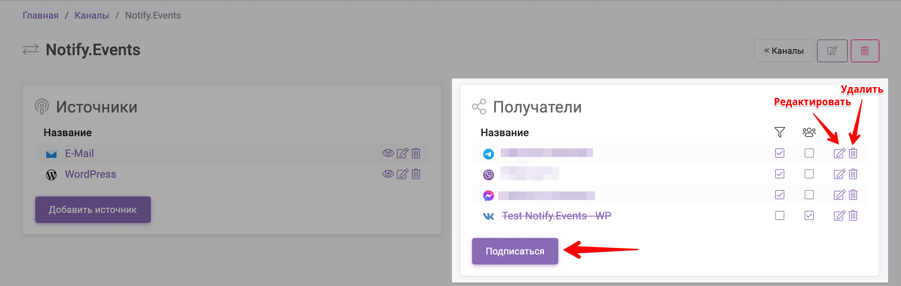Click the channel edit pencil button in header
The image size is (901, 286).
pyautogui.click(x=832, y=51)
